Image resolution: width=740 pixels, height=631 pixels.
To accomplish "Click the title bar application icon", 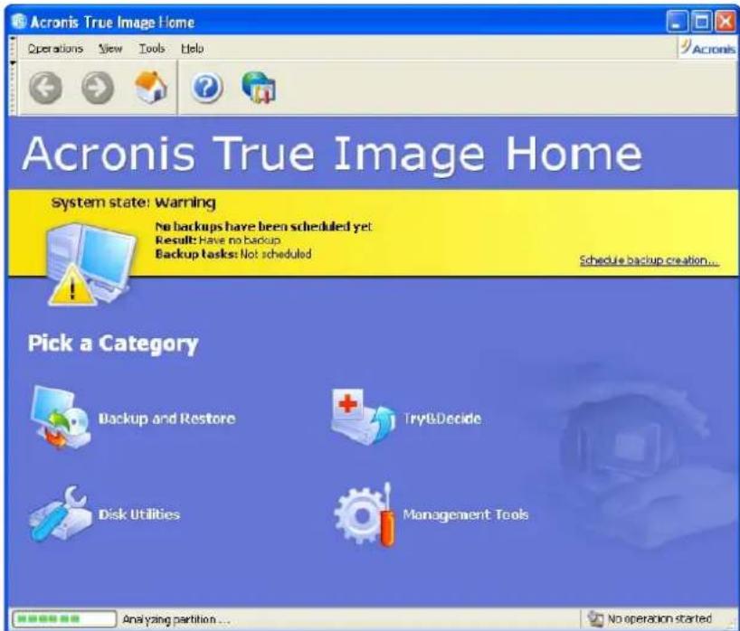I will click(19, 21).
